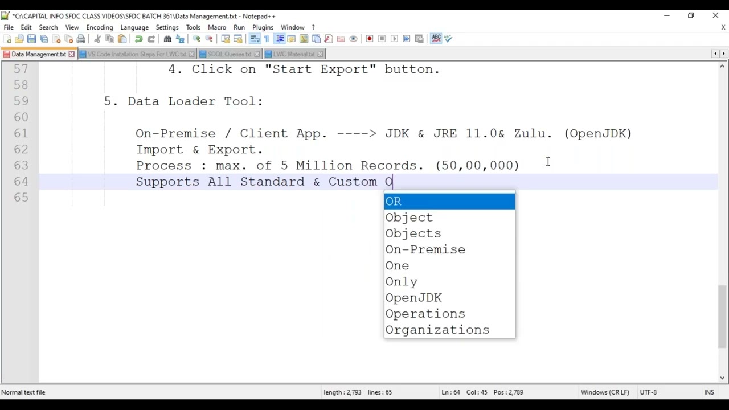Click Save Current Recorded Macro icon

click(x=419, y=39)
